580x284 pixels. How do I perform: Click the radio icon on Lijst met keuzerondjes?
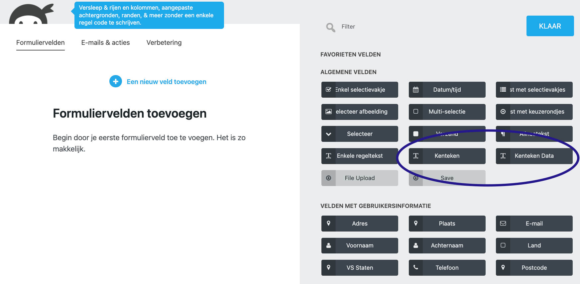[x=503, y=112]
